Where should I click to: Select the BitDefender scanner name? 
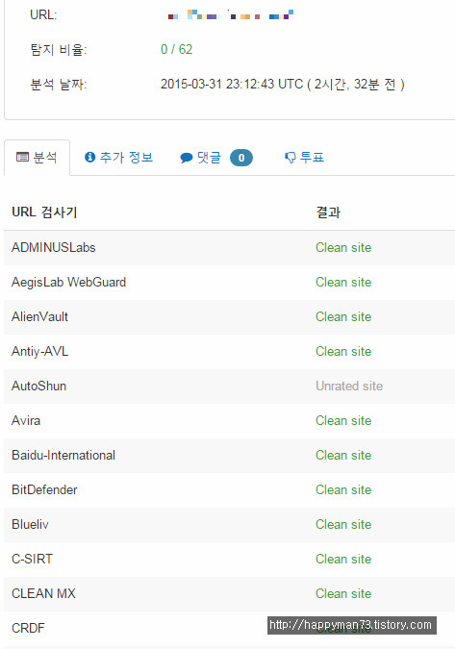(x=44, y=489)
